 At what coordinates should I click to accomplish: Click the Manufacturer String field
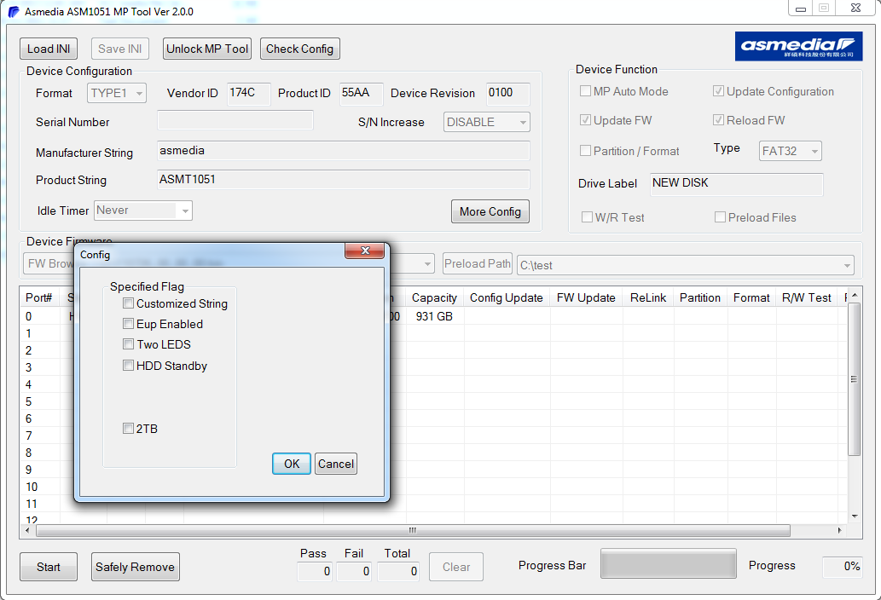344,150
